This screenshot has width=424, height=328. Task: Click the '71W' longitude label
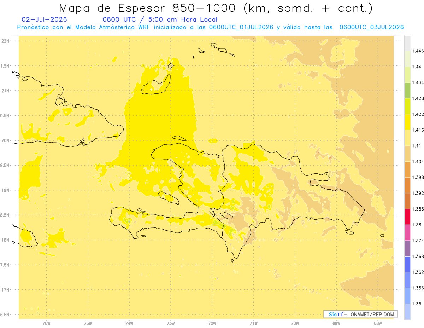[253, 323]
